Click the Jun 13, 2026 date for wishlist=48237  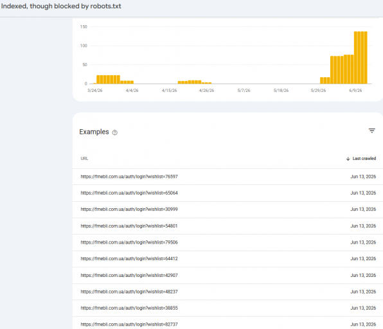click(363, 292)
